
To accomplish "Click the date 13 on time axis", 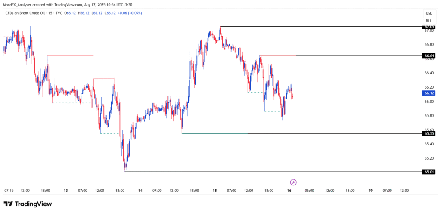I will point(66,190).
